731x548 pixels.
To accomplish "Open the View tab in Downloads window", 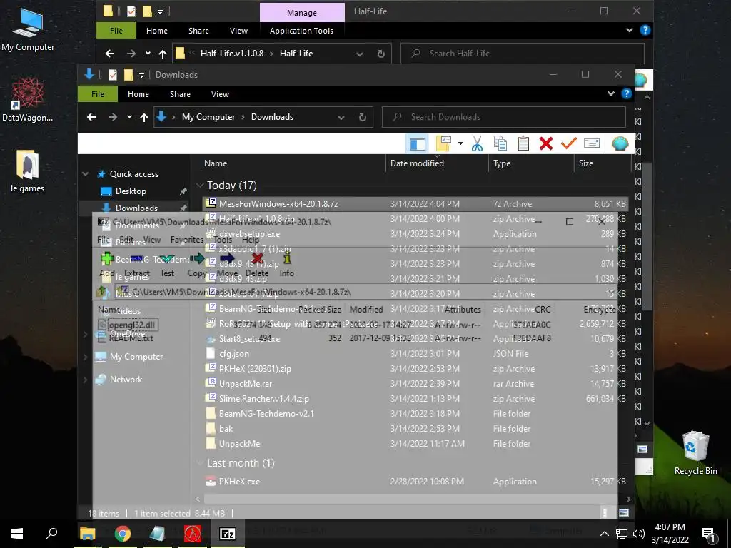I will click(x=220, y=94).
